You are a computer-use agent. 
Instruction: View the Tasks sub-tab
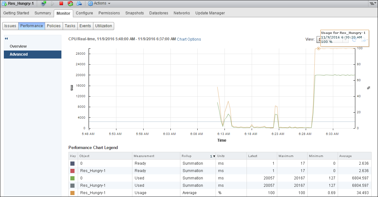[x=70, y=26]
